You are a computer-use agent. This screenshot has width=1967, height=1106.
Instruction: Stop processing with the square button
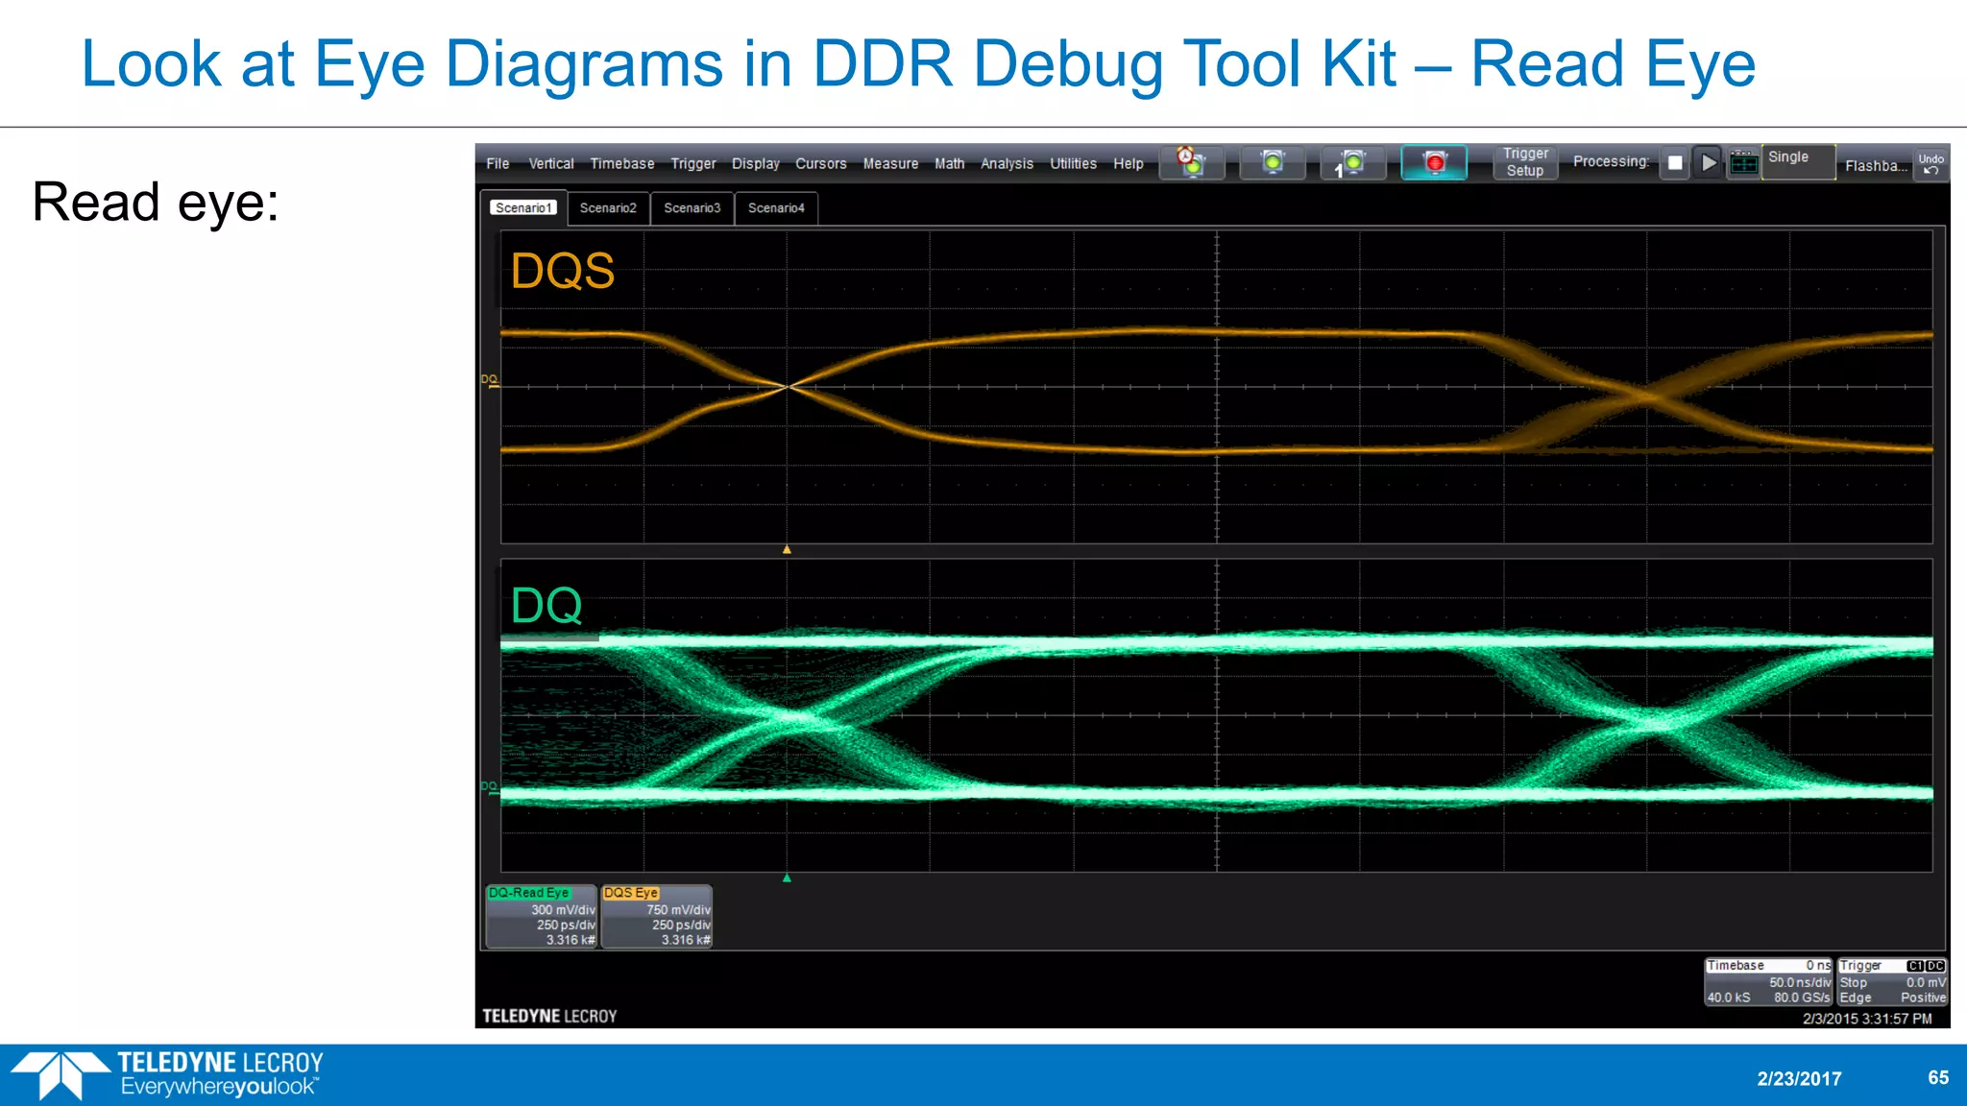coord(1675,162)
